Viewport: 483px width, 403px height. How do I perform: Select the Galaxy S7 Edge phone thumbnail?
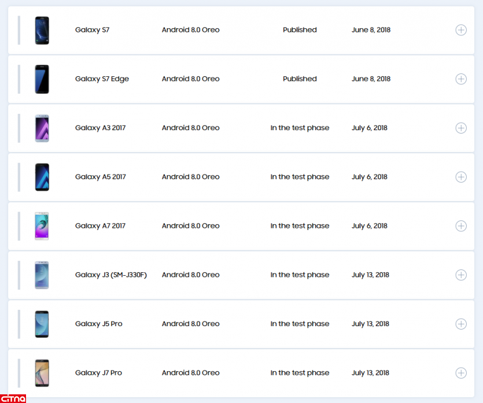click(x=42, y=79)
